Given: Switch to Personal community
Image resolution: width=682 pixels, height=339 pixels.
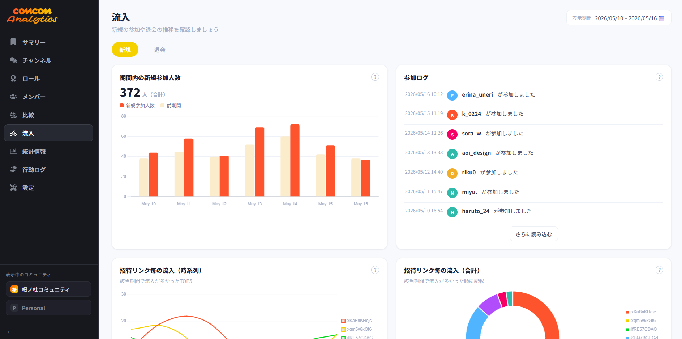Looking at the screenshot, I should pos(48,308).
